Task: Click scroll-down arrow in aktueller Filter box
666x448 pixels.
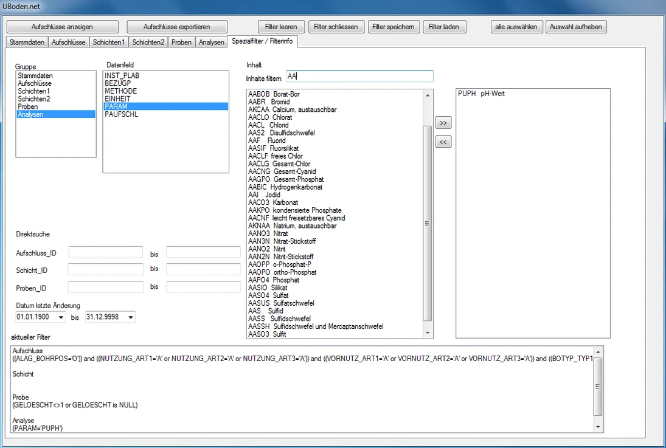Action: pos(598,427)
